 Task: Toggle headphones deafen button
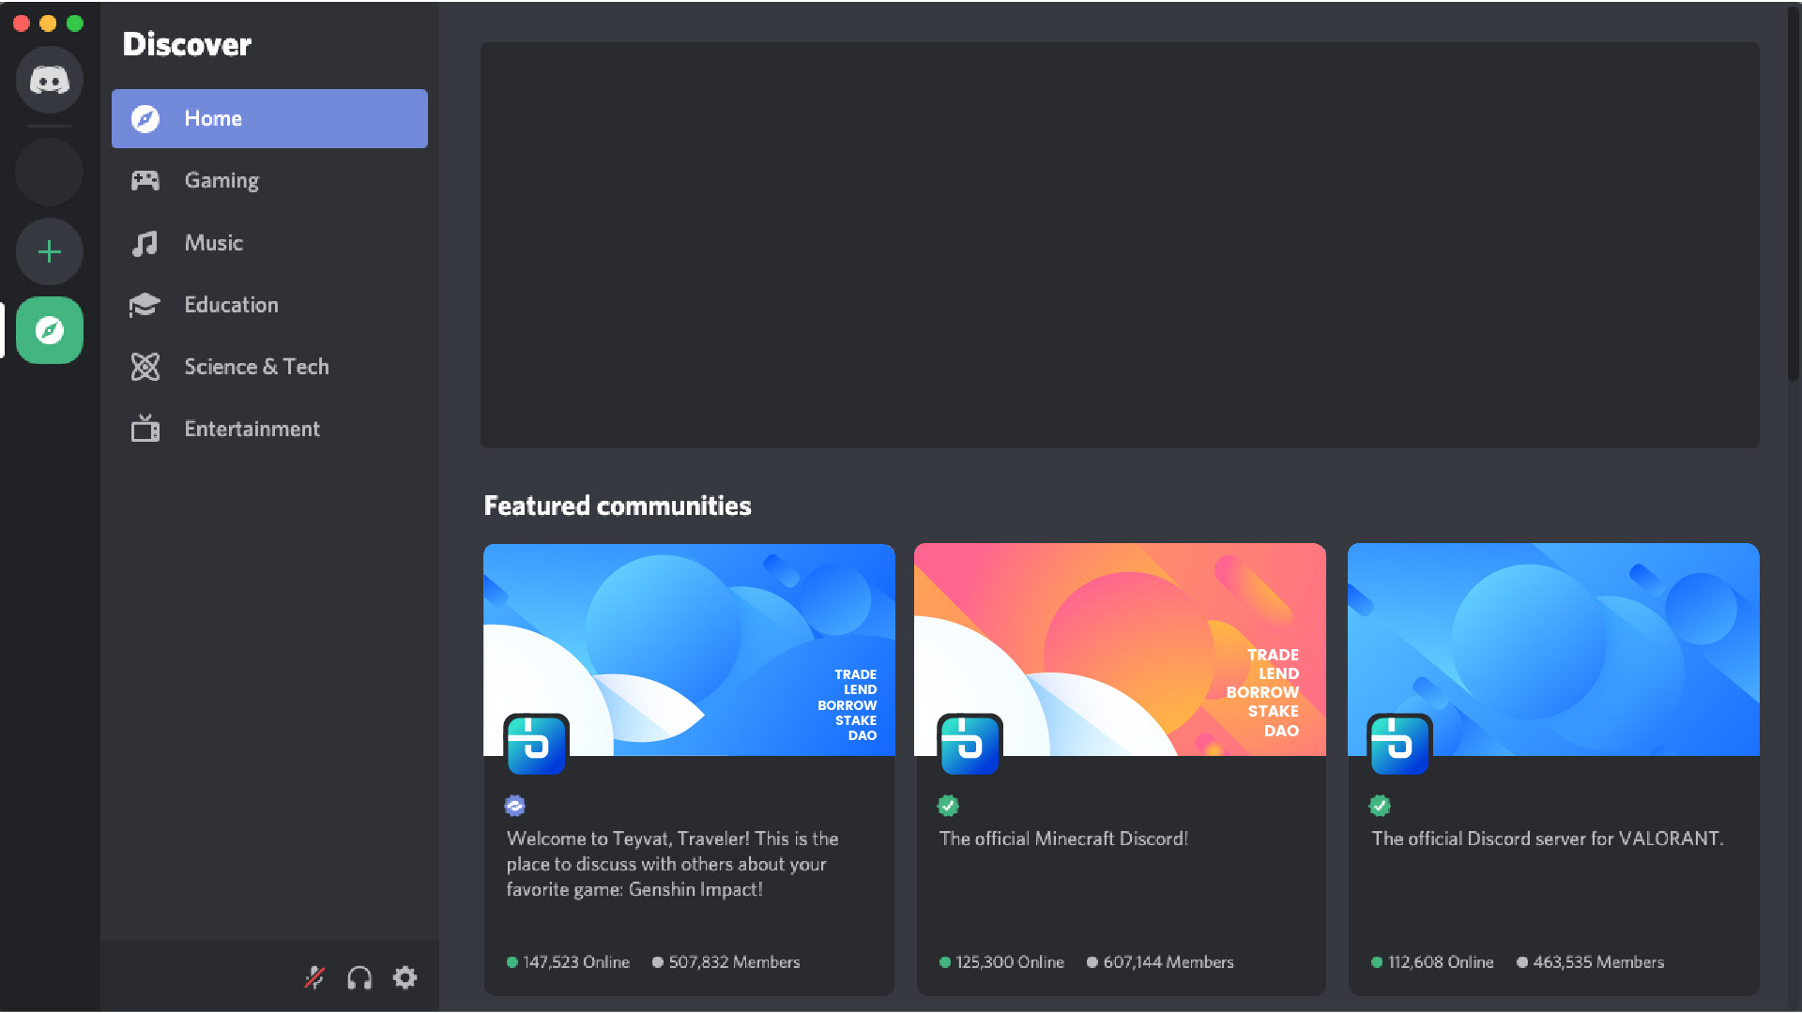[x=359, y=978]
